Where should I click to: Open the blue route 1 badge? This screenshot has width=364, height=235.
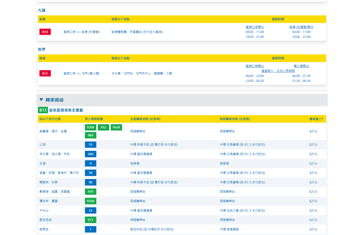91,230
